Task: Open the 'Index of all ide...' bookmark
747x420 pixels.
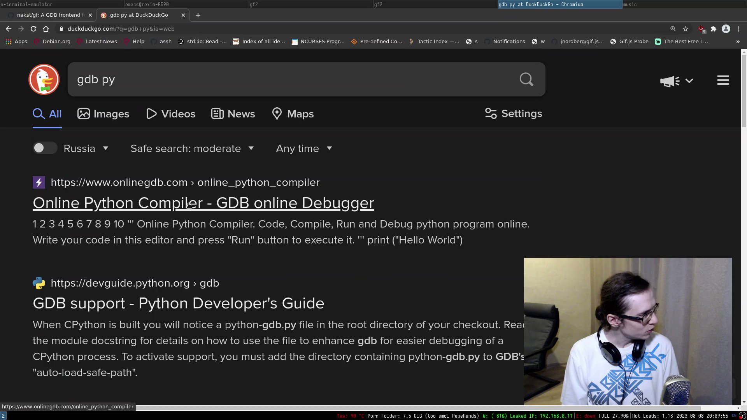Action: (x=259, y=42)
